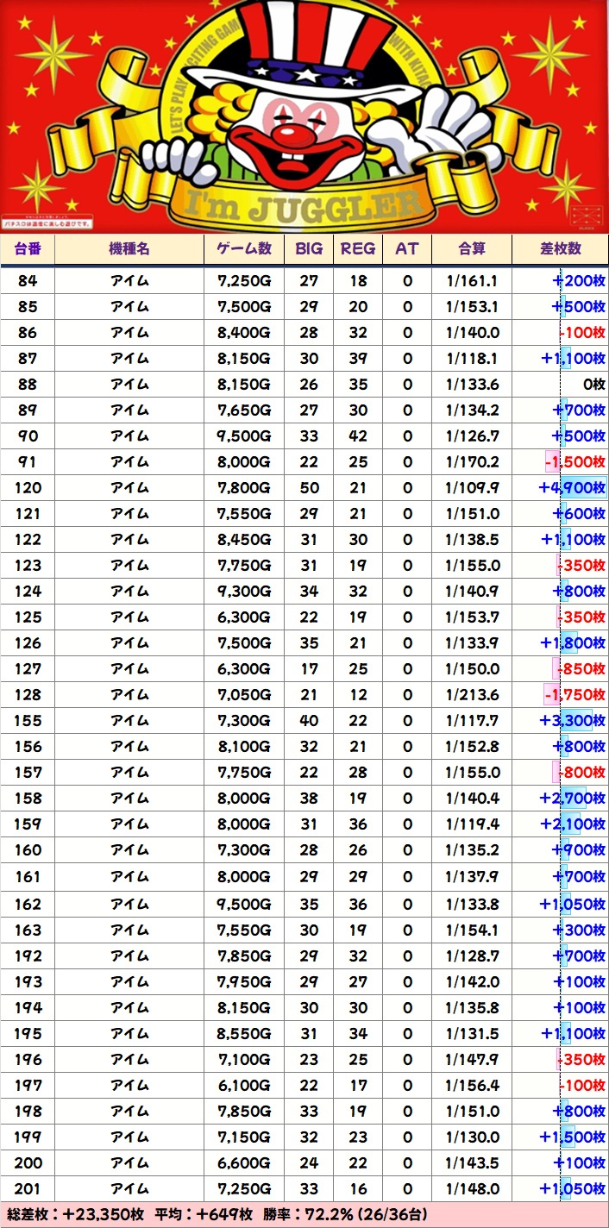This screenshot has width=609, height=1228.
Task: Sort by the 差枚数 column header
Action: 560,248
